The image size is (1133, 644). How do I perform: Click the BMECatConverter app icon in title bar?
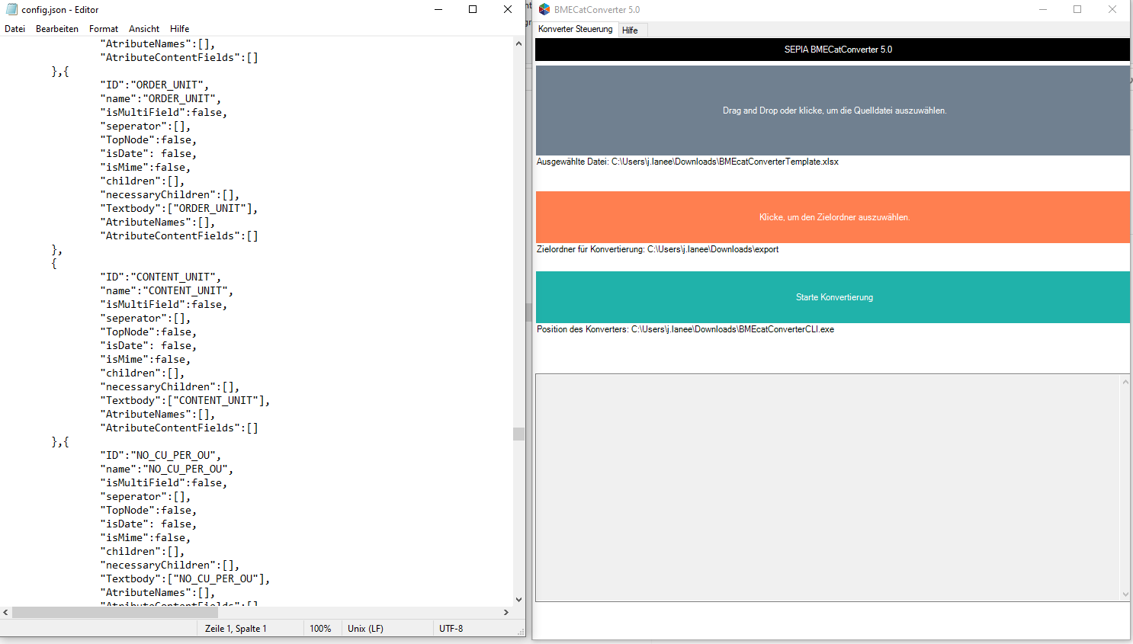(544, 10)
